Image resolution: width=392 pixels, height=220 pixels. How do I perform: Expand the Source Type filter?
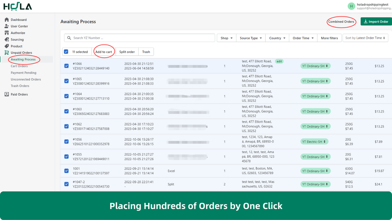pyautogui.click(x=251, y=38)
